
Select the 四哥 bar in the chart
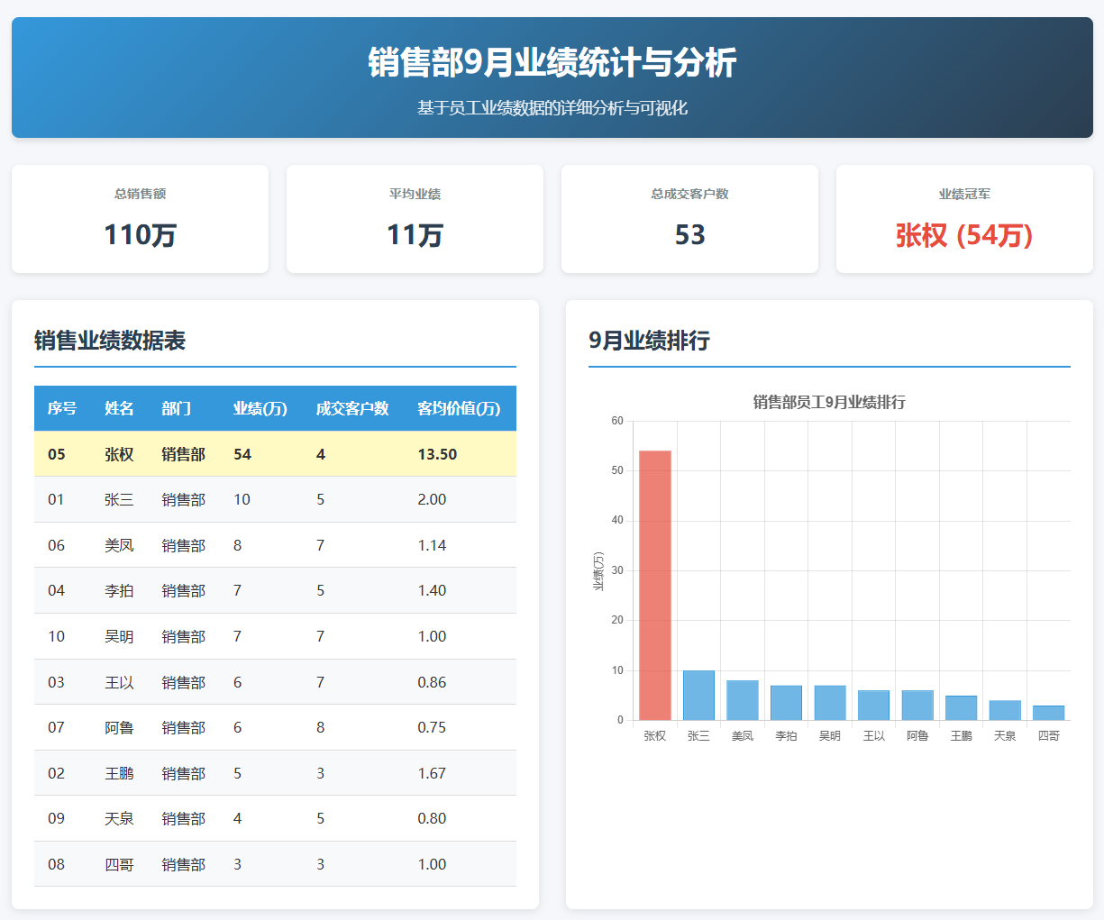click(1048, 713)
